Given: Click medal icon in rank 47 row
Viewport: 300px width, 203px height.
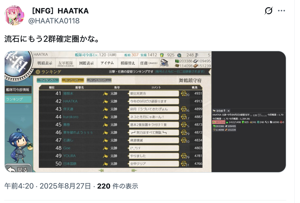Looking at the screenshot, I should pyautogui.click(x=184, y=140).
